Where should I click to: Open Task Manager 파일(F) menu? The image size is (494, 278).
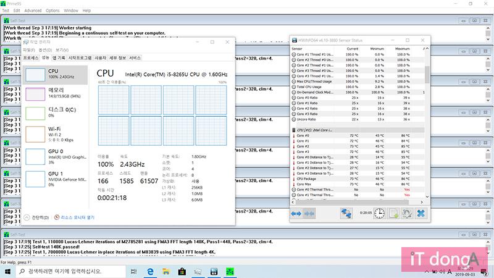coord(28,50)
